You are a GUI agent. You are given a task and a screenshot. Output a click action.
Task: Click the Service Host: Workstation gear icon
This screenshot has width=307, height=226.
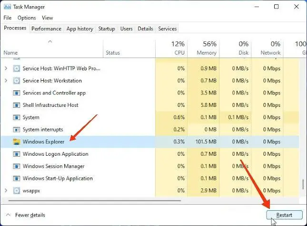coord(17,81)
